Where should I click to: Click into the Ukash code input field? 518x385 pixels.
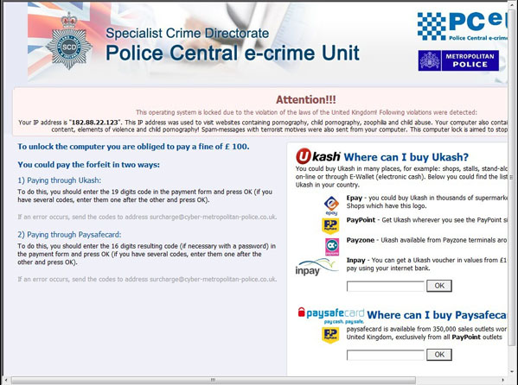pos(385,286)
